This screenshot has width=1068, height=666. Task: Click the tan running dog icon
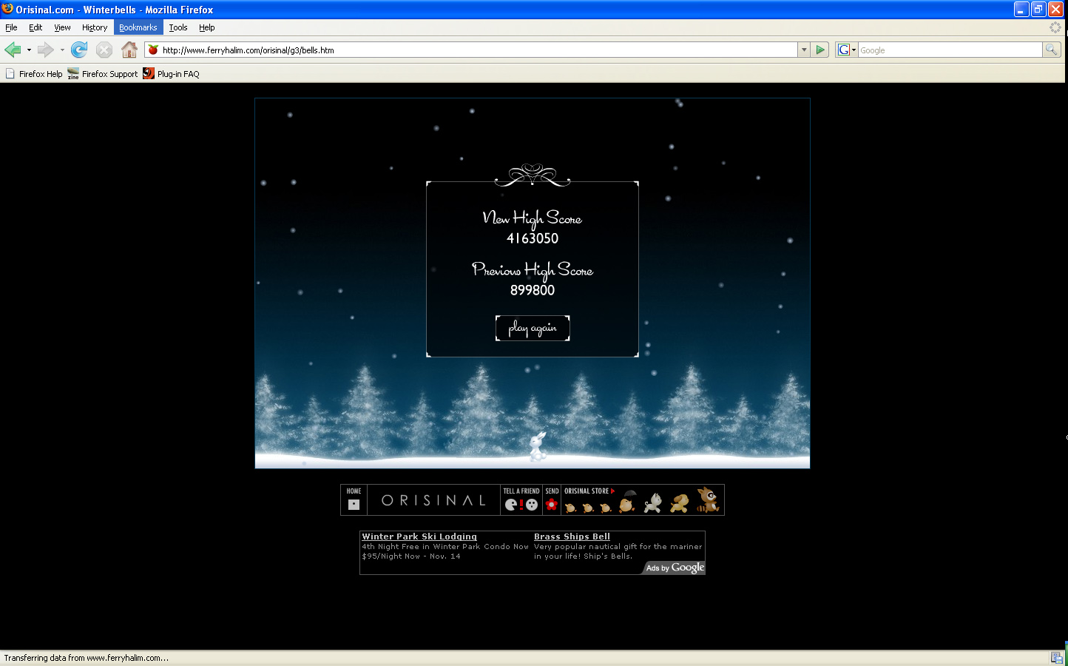coord(680,503)
